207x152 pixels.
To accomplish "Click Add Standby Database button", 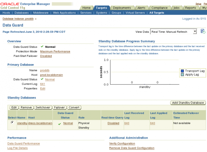I will [188, 103].
